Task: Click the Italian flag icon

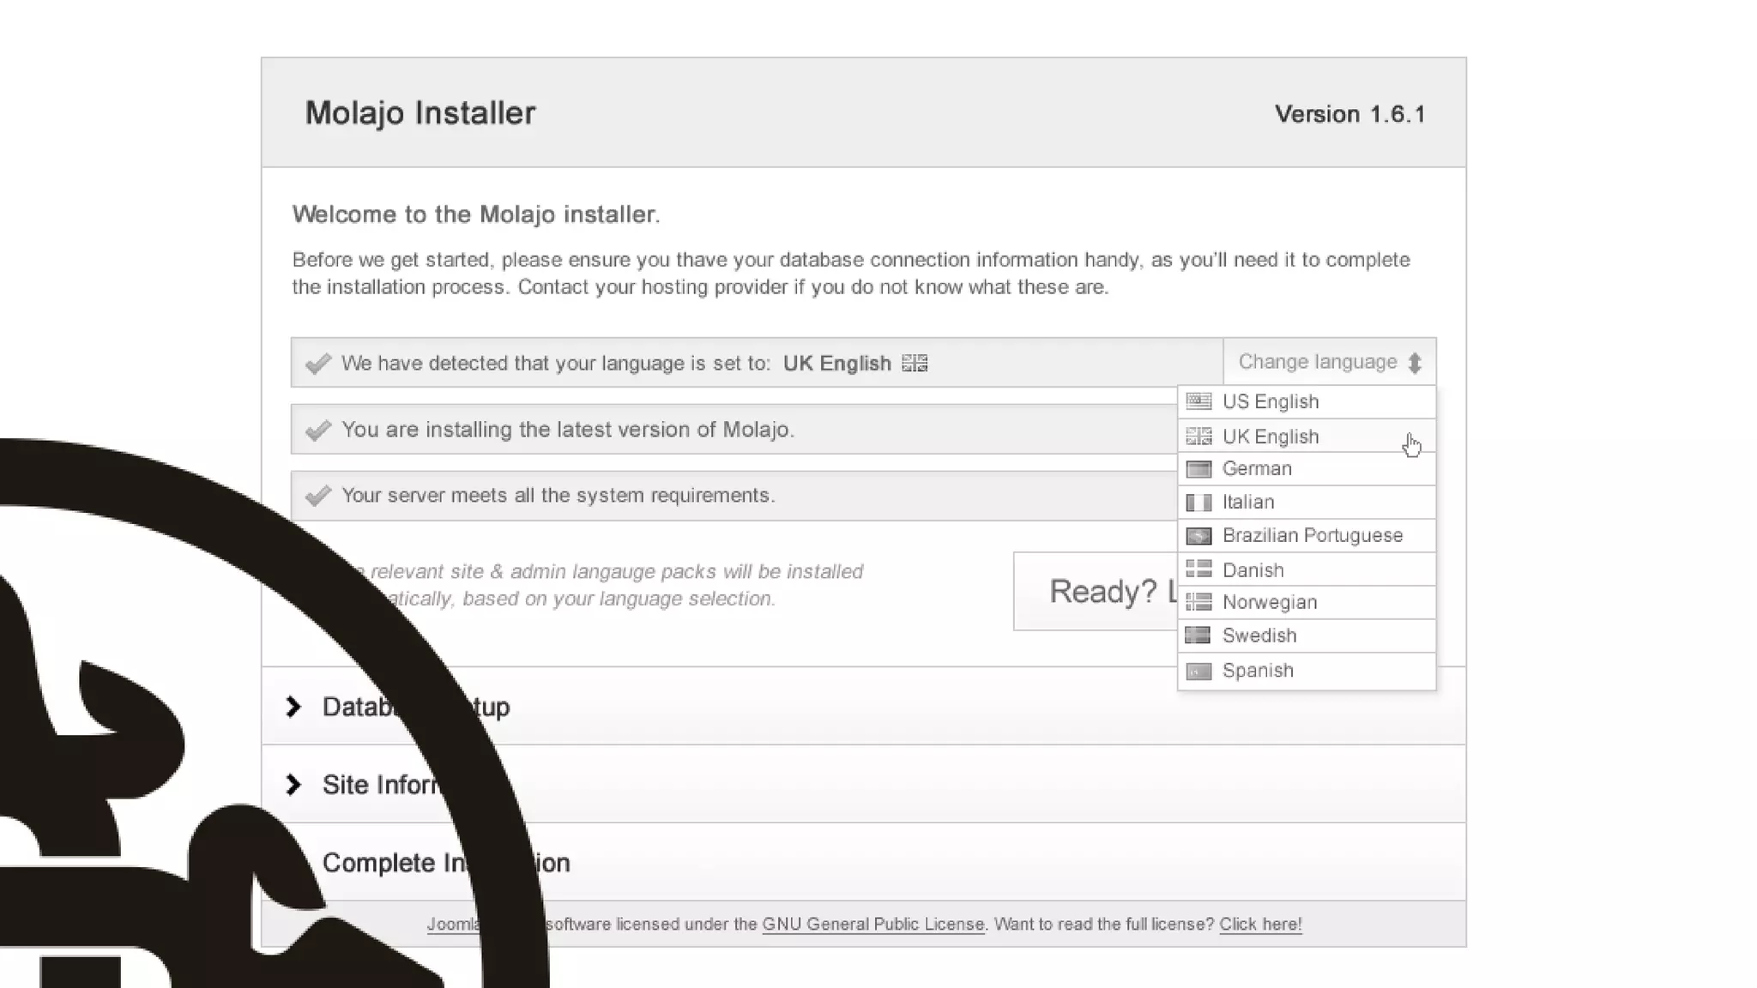Action: (1199, 503)
